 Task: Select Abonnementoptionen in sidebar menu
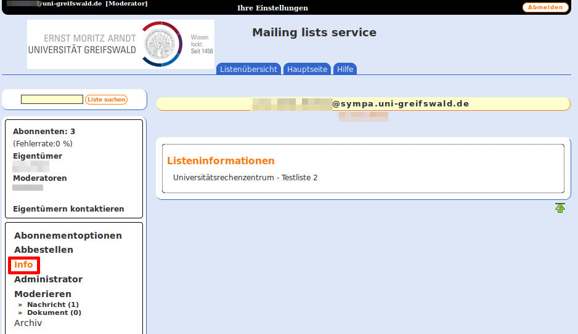click(68, 236)
